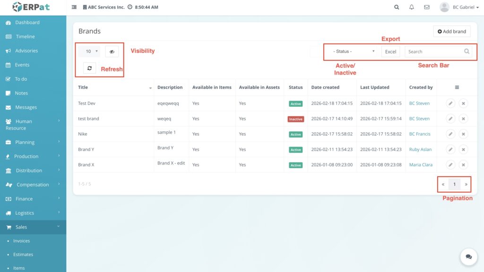The width and height of the screenshot is (484, 272).
Task: Open the chat bubble widget
Action: (x=468, y=256)
